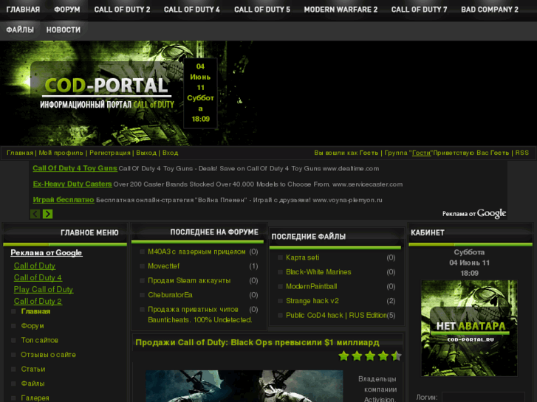Focus the Логин input field

pyautogui.click(x=483, y=398)
